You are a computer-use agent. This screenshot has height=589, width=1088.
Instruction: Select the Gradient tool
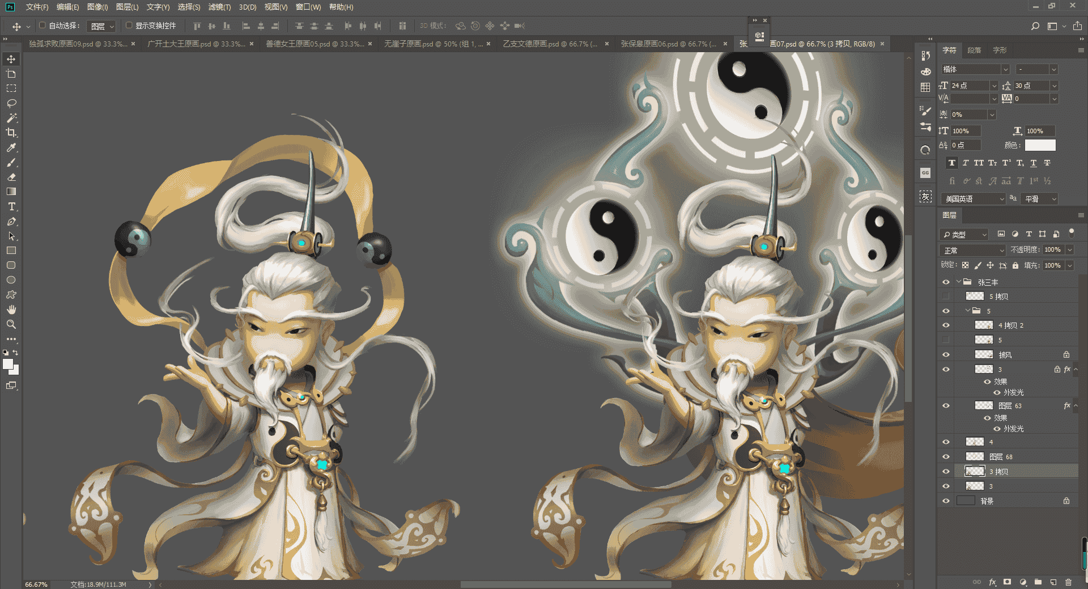(11, 192)
